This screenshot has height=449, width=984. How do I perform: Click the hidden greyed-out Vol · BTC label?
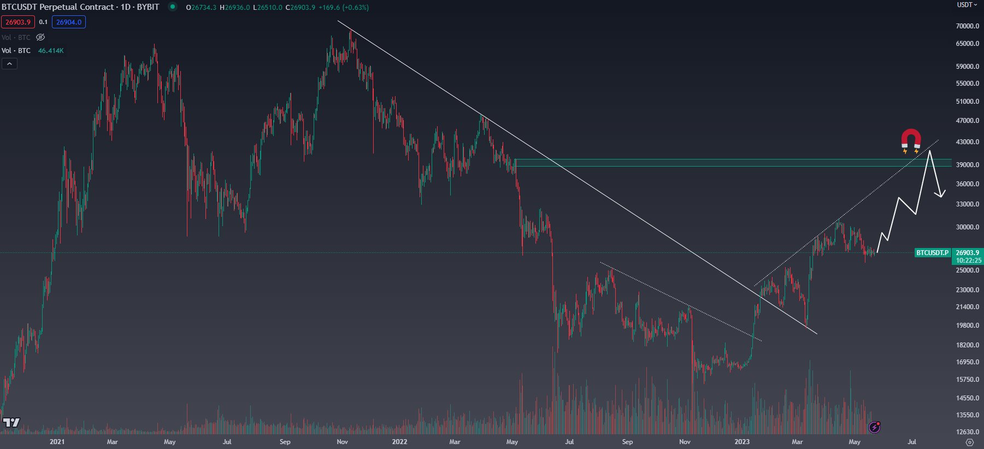pyautogui.click(x=16, y=37)
